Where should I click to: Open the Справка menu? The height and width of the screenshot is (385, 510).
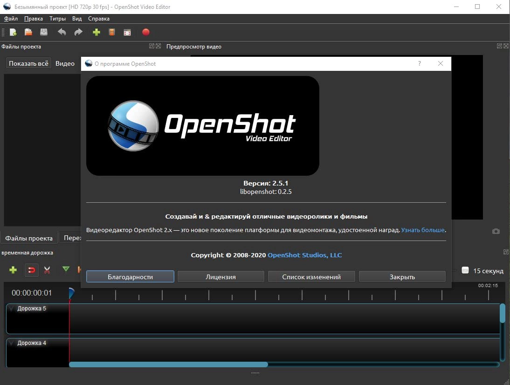pos(98,19)
